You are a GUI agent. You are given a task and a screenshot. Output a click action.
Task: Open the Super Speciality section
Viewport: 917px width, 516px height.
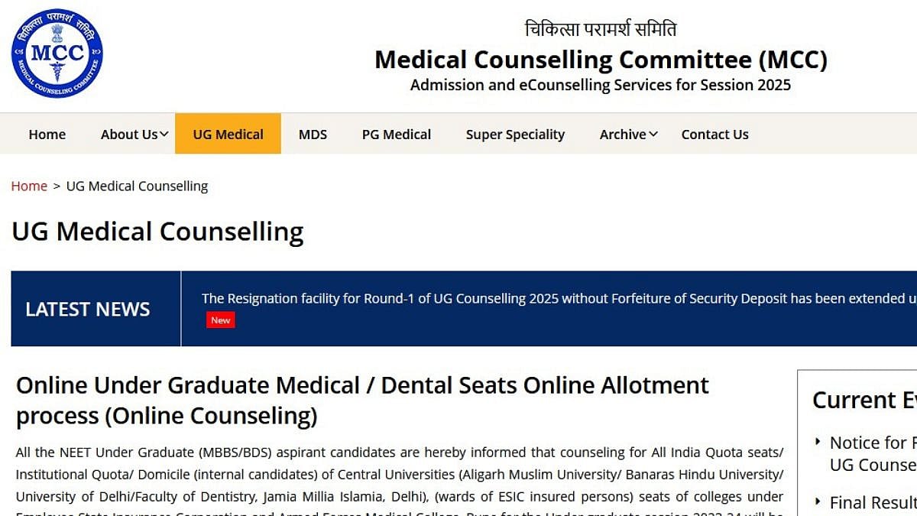pyautogui.click(x=515, y=135)
